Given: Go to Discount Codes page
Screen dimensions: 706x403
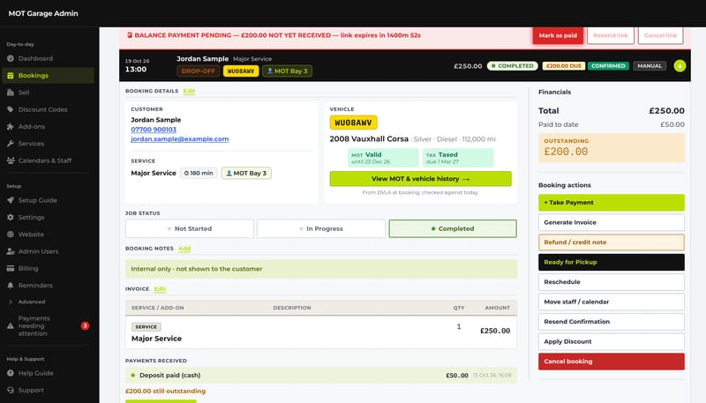Looking at the screenshot, I should pyautogui.click(x=48, y=109).
